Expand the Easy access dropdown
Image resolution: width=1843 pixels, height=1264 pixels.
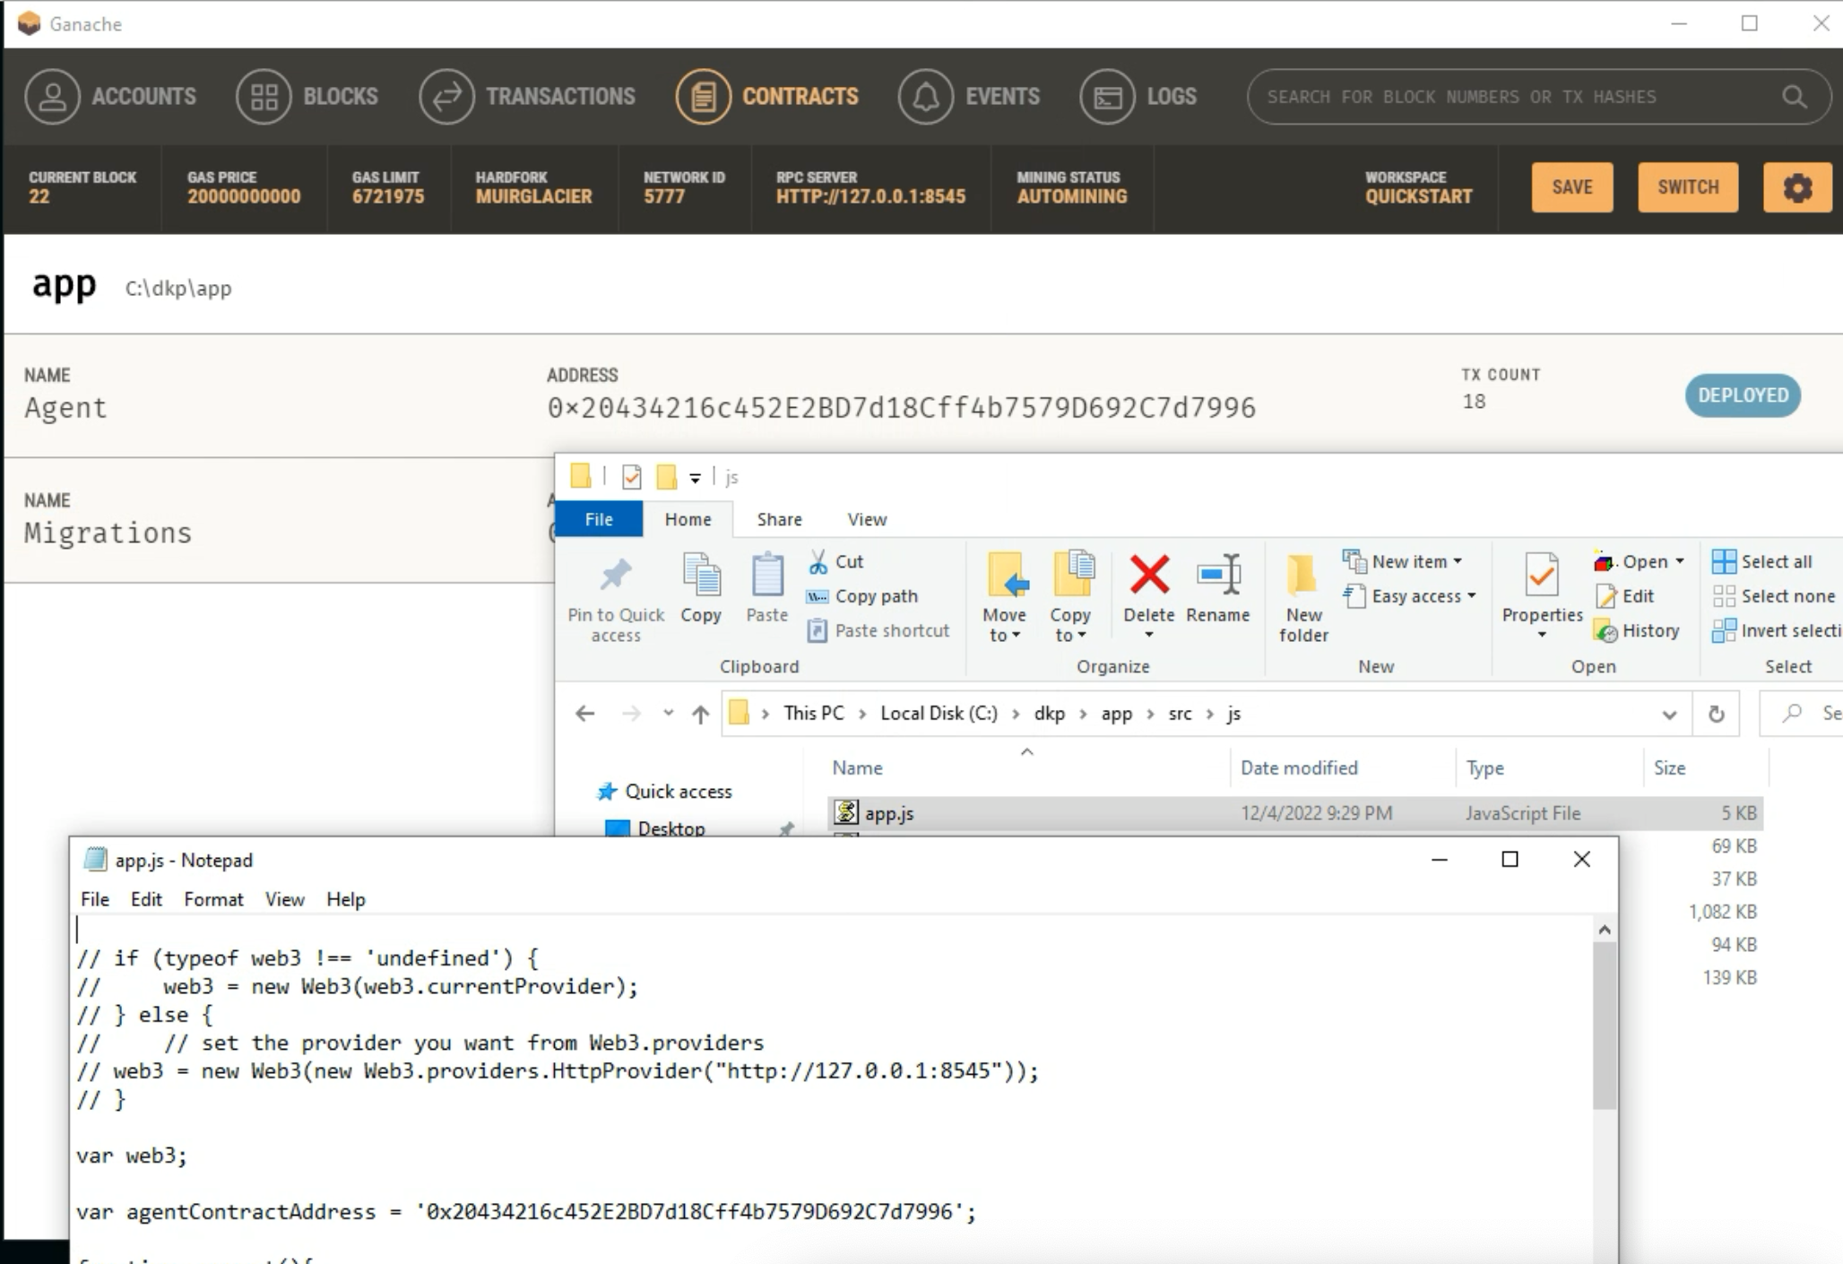(x=1472, y=596)
